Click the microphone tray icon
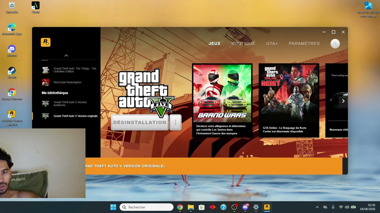380x213 pixels. pos(333,207)
